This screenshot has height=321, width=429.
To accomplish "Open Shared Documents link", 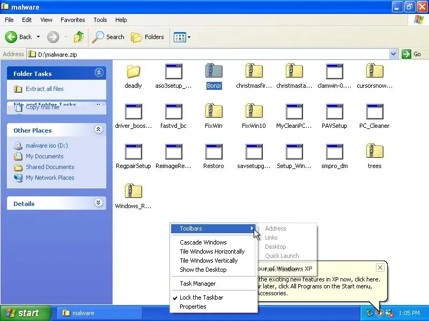I will pyautogui.click(x=50, y=167).
